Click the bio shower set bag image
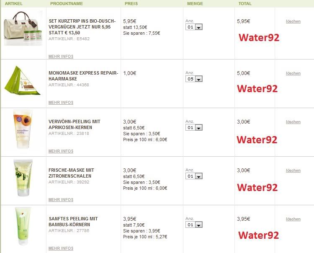 tap(23, 28)
